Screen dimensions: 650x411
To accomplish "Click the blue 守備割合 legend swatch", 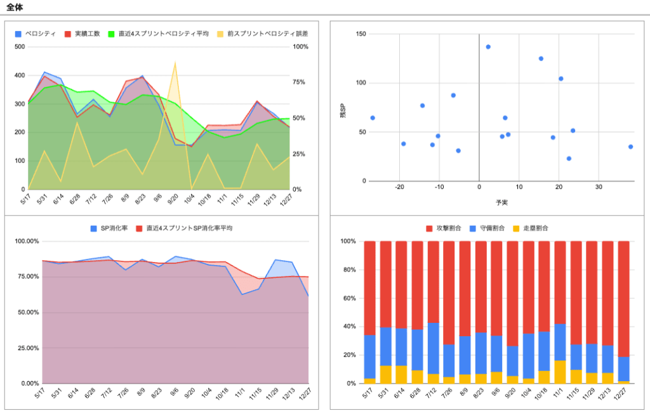I will point(472,228).
